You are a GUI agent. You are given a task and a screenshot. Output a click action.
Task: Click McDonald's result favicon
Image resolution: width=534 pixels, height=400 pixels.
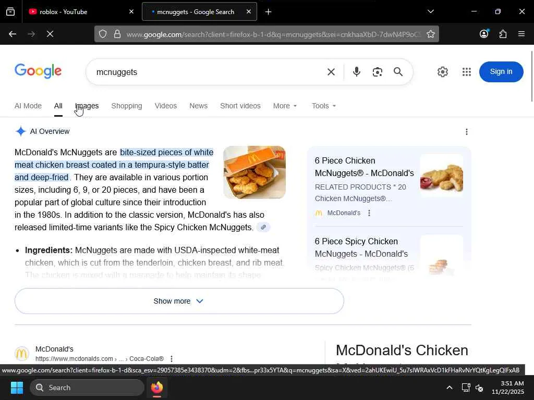click(x=22, y=354)
